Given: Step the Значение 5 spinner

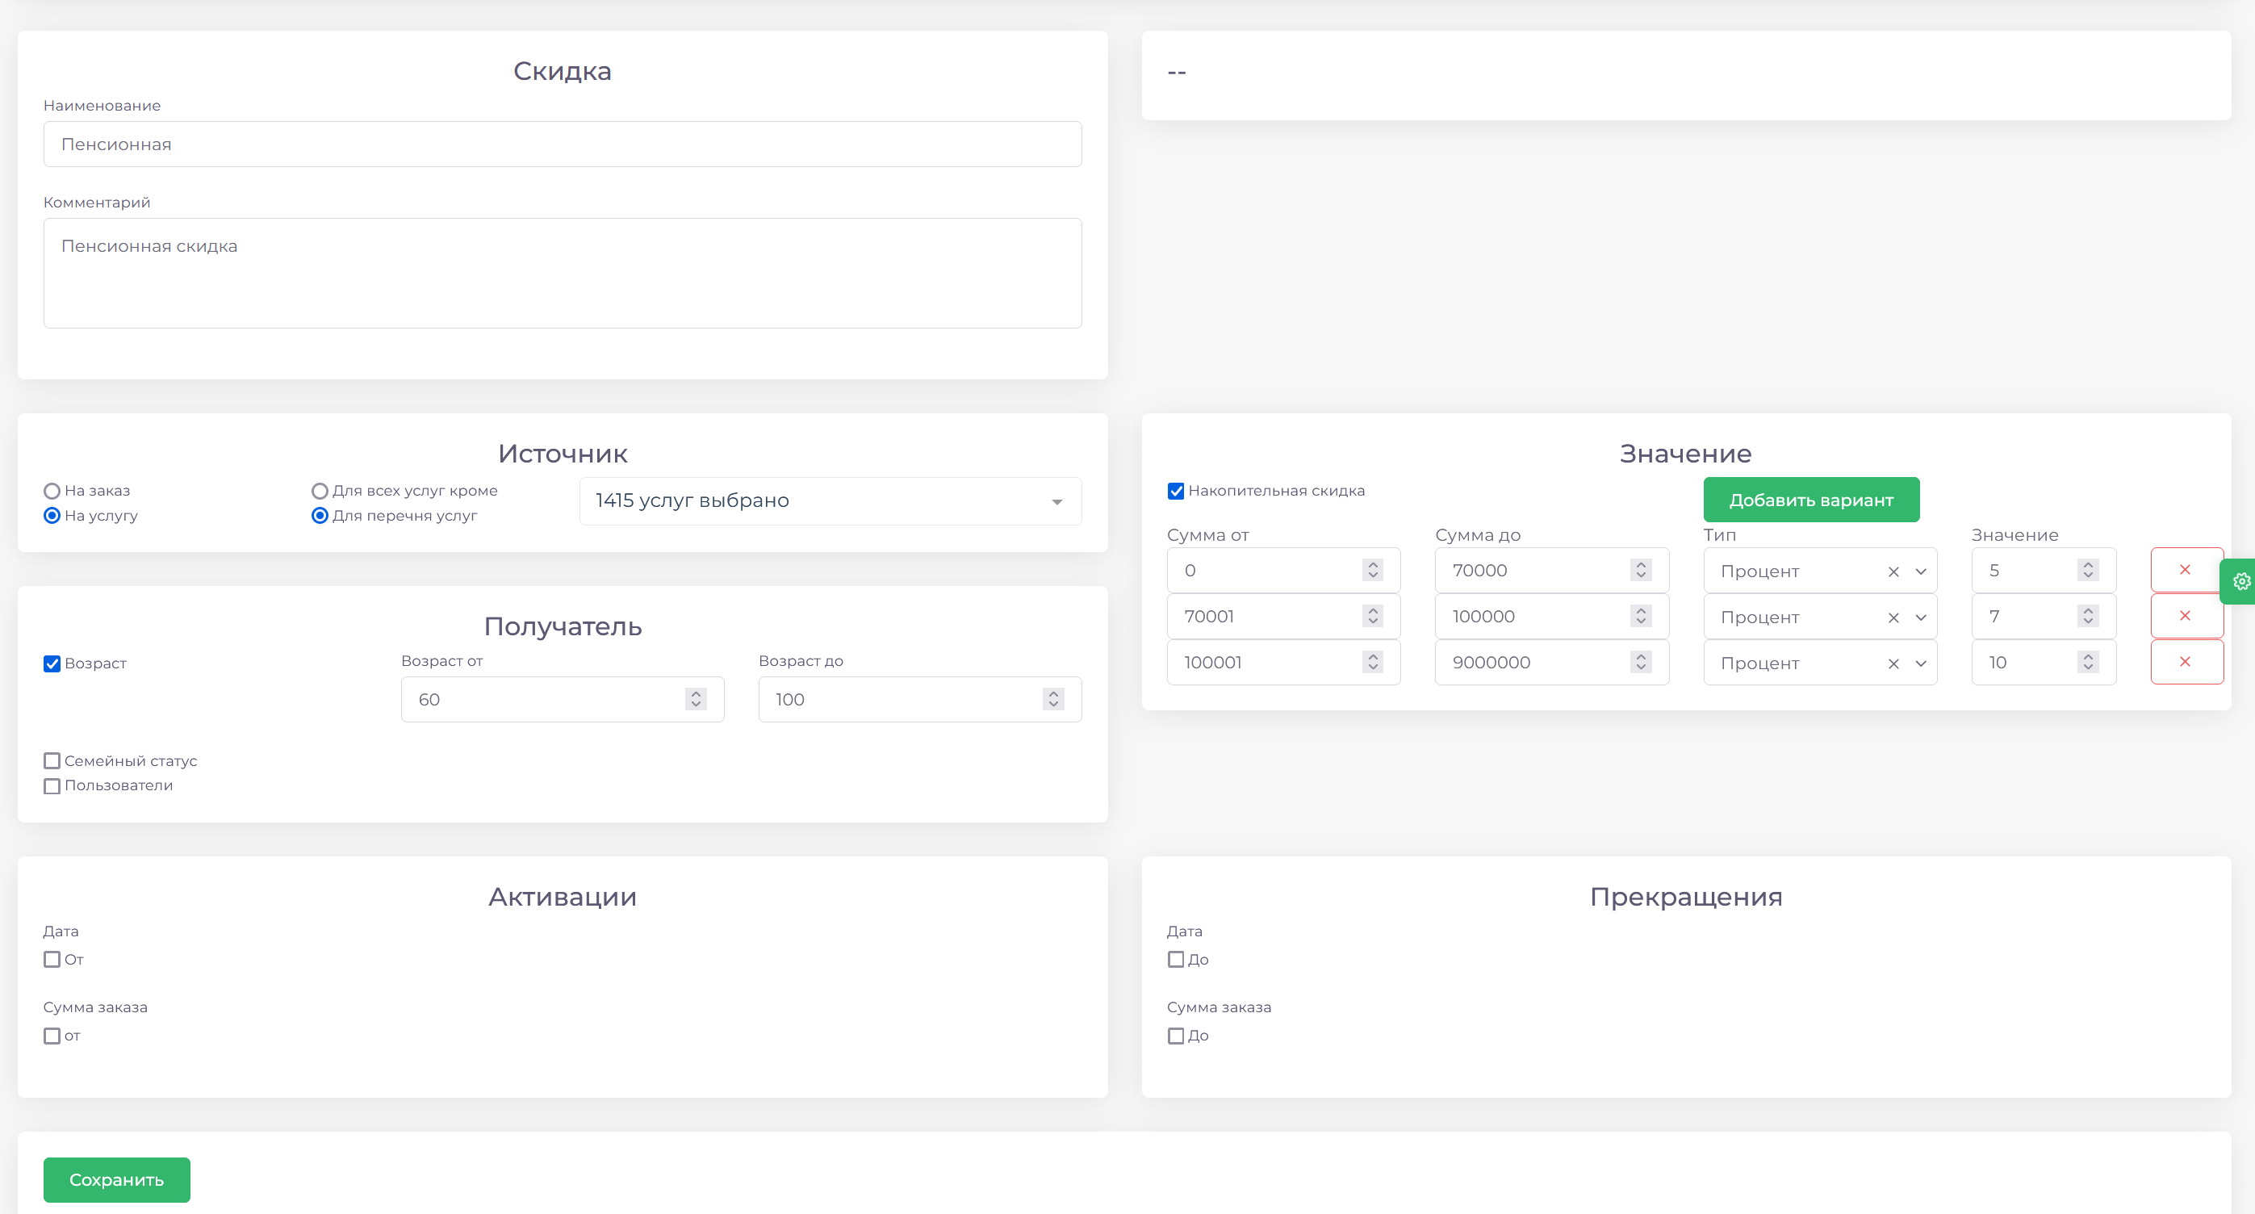Looking at the screenshot, I should coord(2088,570).
